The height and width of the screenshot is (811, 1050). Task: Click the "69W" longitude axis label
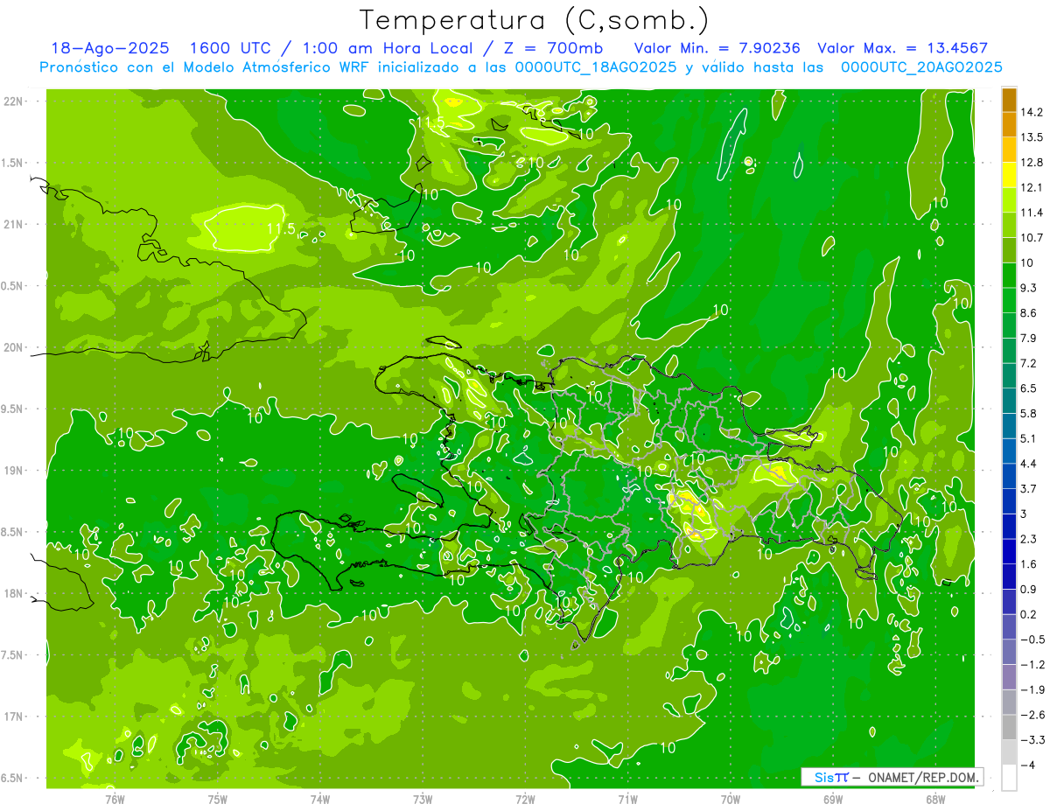click(833, 800)
